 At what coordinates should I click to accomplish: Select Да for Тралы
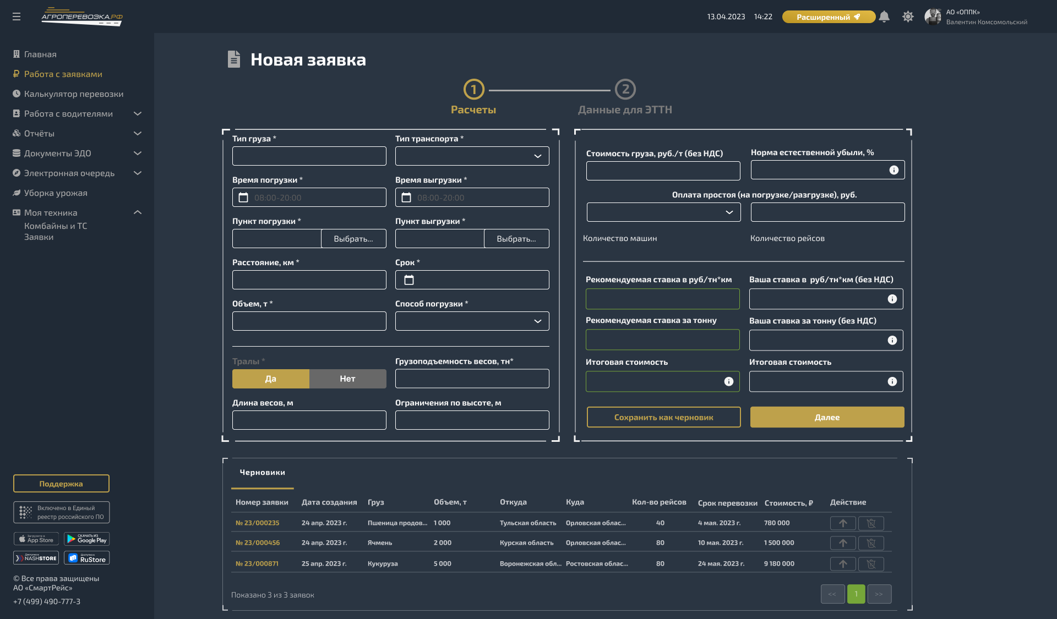point(270,379)
